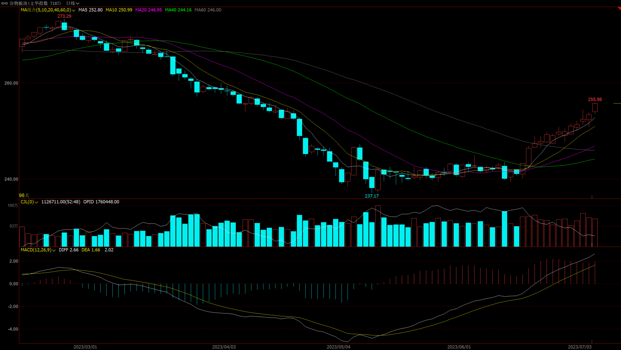The image size is (621, 350).
Task: Click the MACD 2.00 axis label
Action: (14, 261)
